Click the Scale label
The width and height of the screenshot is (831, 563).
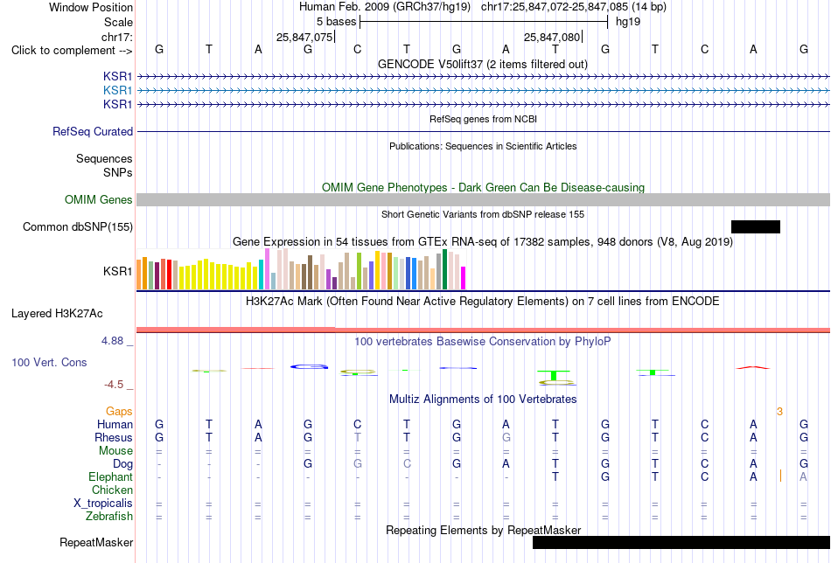[118, 22]
